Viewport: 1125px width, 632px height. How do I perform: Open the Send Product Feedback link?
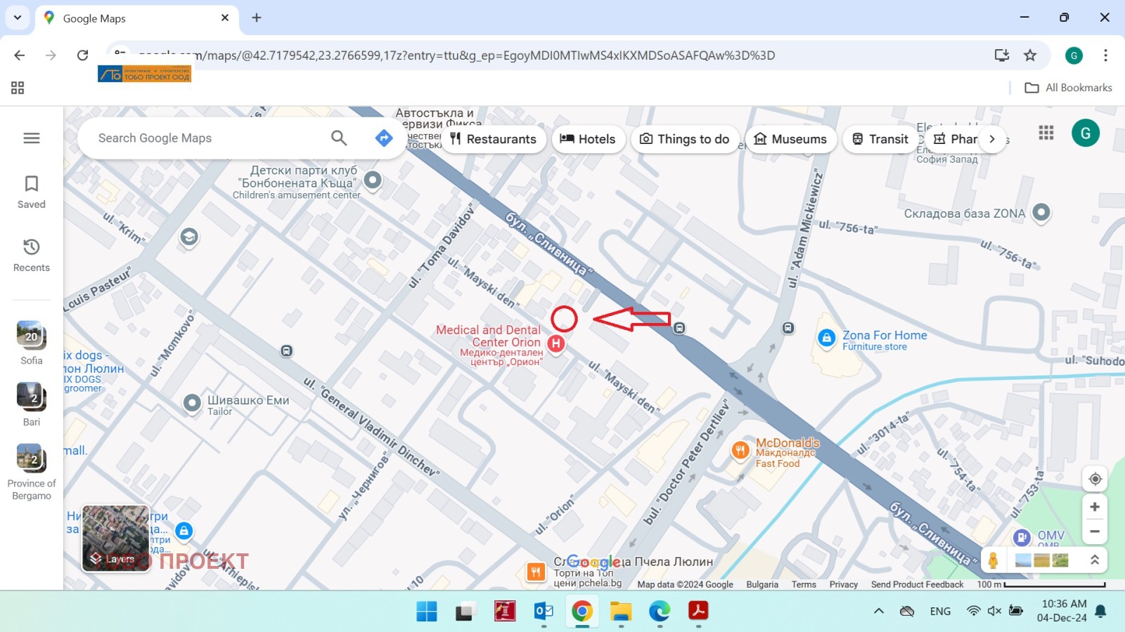[x=917, y=584]
